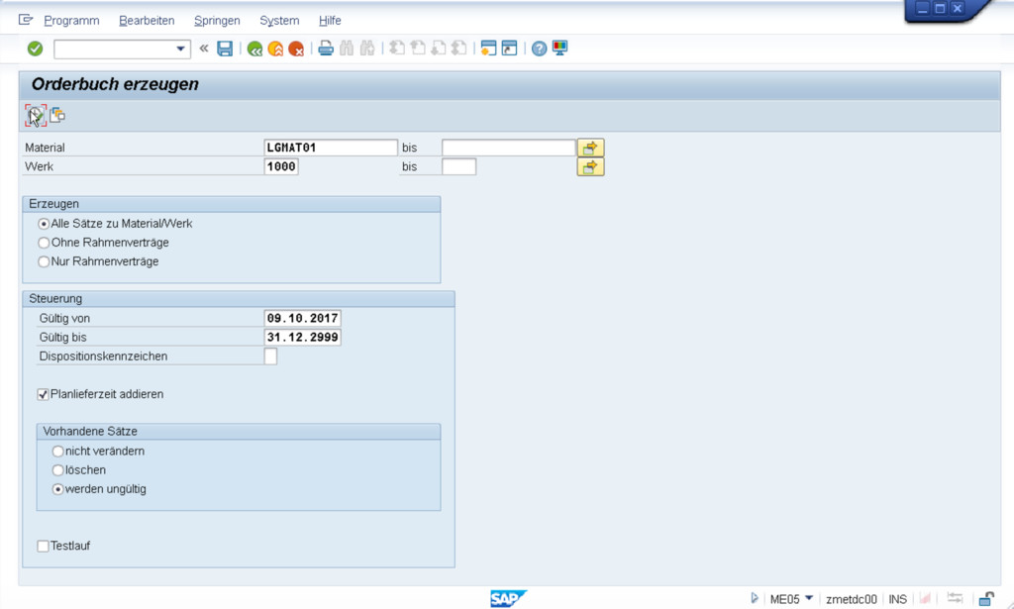Click the Previous Page icon
The image size is (1014, 609).
(418, 49)
